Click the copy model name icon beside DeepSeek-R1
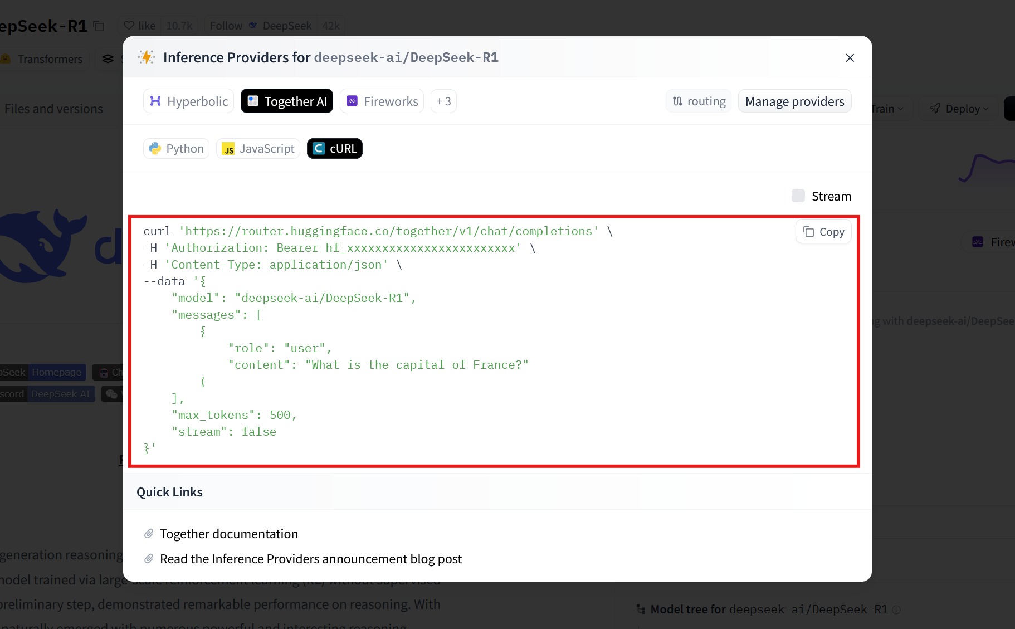Image resolution: width=1015 pixels, height=629 pixels. (99, 26)
